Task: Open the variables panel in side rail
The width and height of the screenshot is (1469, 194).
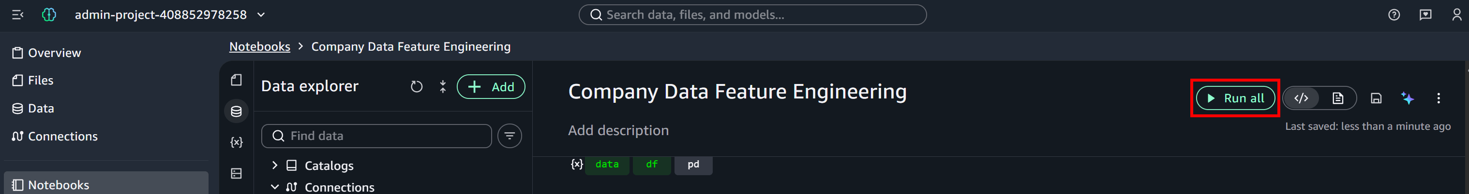Action: pos(236,142)
